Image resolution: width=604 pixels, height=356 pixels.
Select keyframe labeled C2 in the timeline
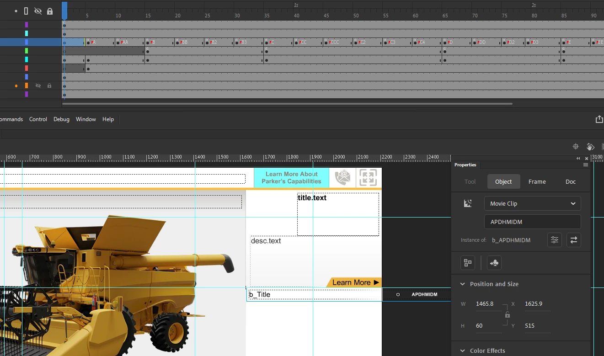click(361, 42)
